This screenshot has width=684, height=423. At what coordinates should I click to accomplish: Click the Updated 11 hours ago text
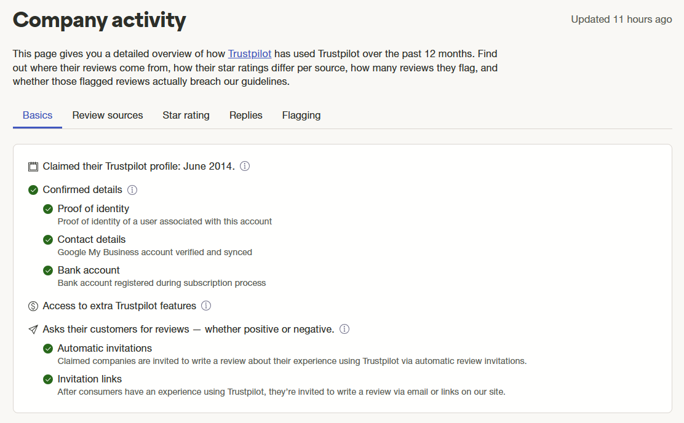(621, 19)
